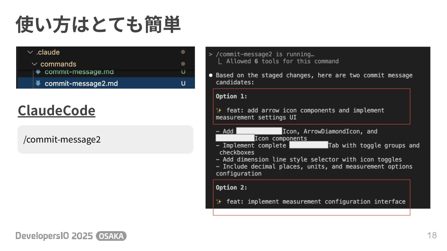Collapse the .claude folder chevron
The width and height of the screenshot is (447, 251).
pos(30,52)
